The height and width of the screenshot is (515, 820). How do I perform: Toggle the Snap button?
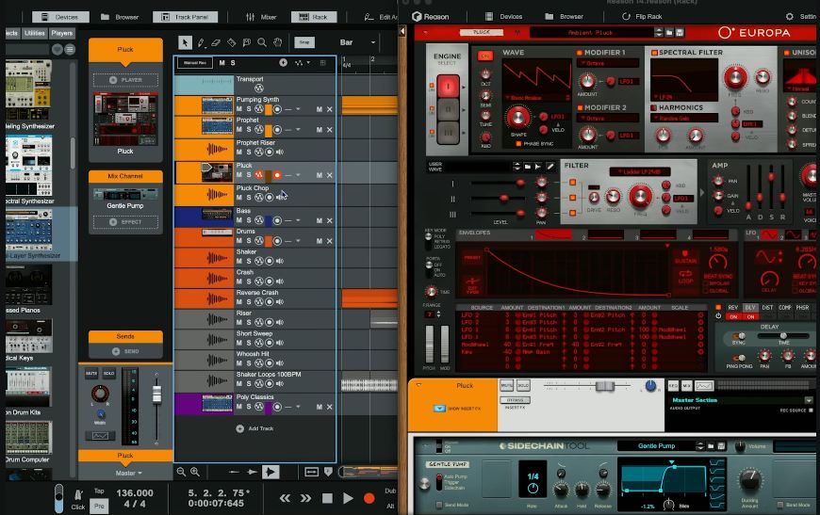[x=303, y=42]
